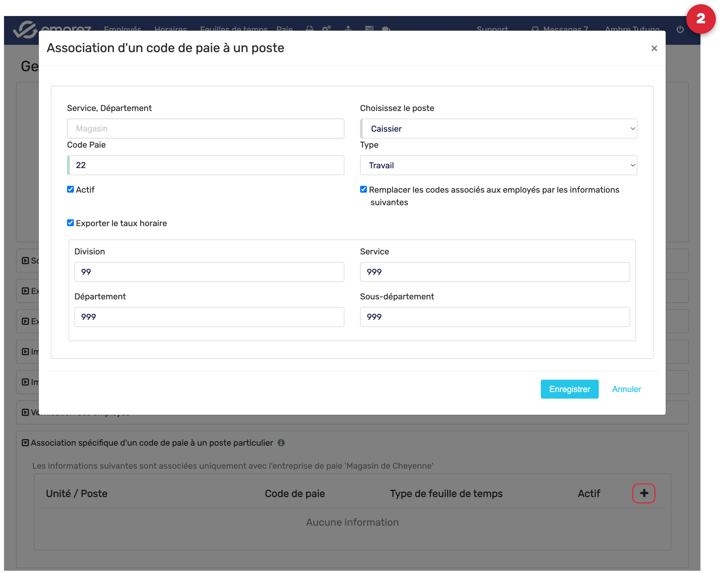Click Enregistrer to save association
This screenshot has height=574, width=723.
click(x=569, y=389)
